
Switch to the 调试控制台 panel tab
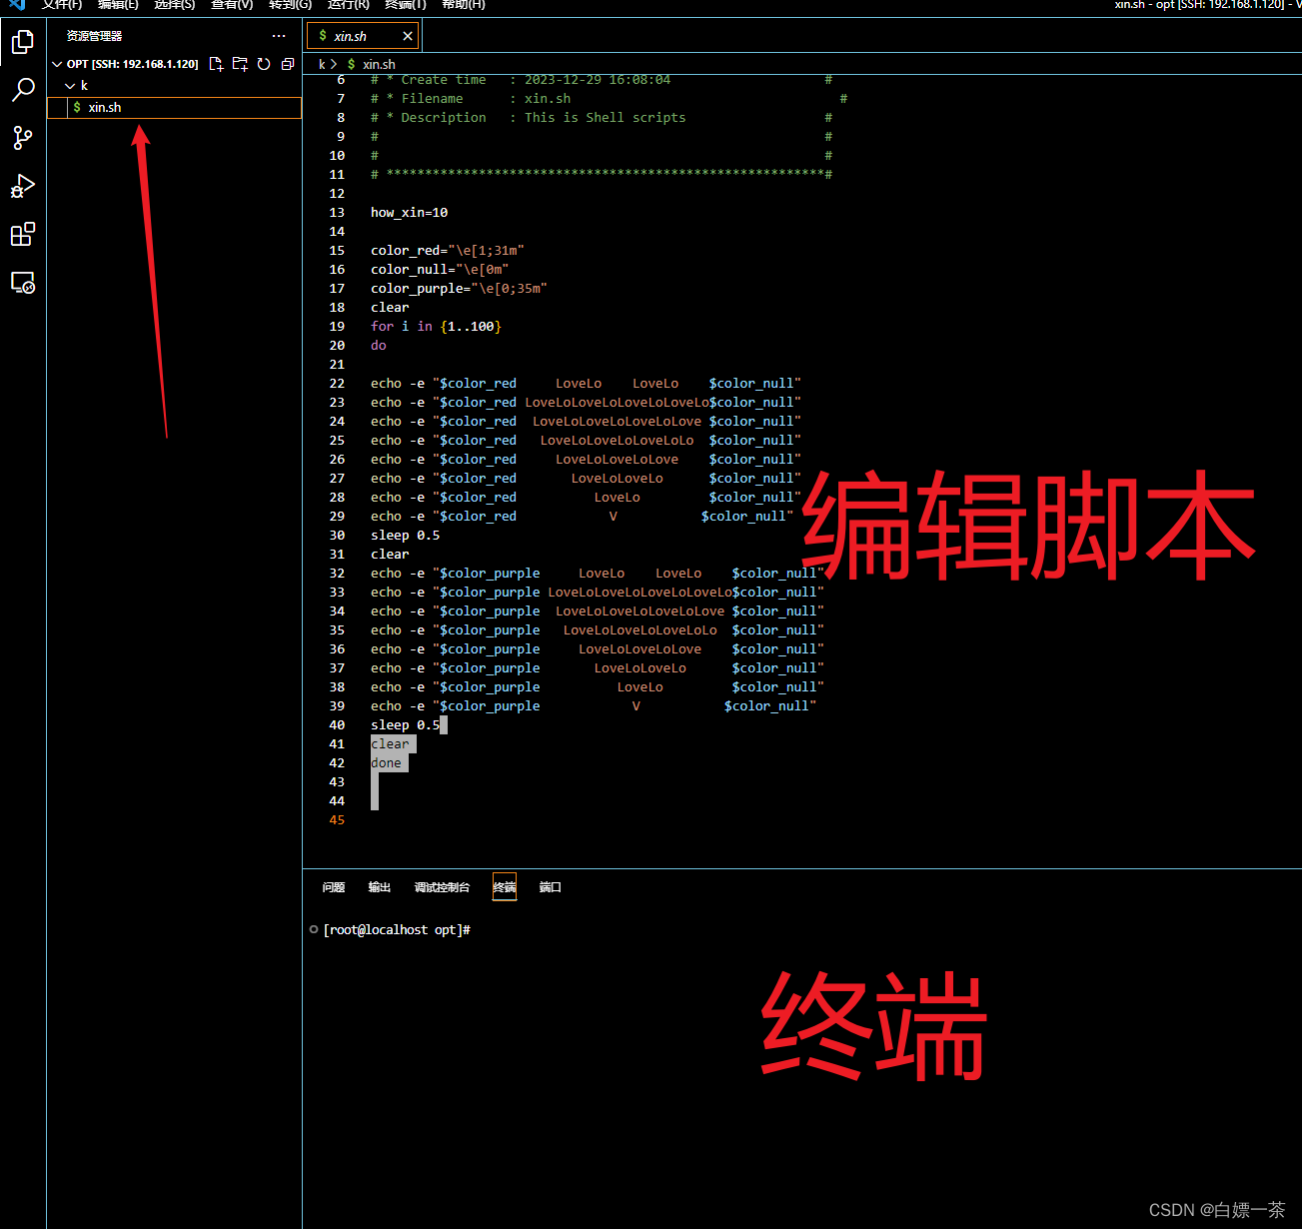coord(442,887)
